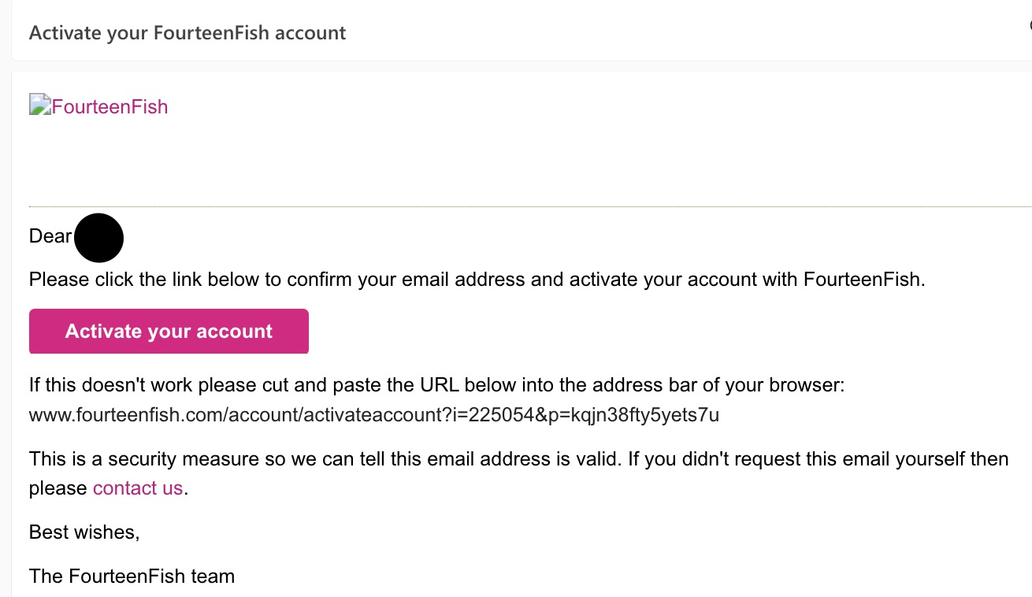
Task: Click the partially visible icon in header corner
Action: pos(1029,25)
